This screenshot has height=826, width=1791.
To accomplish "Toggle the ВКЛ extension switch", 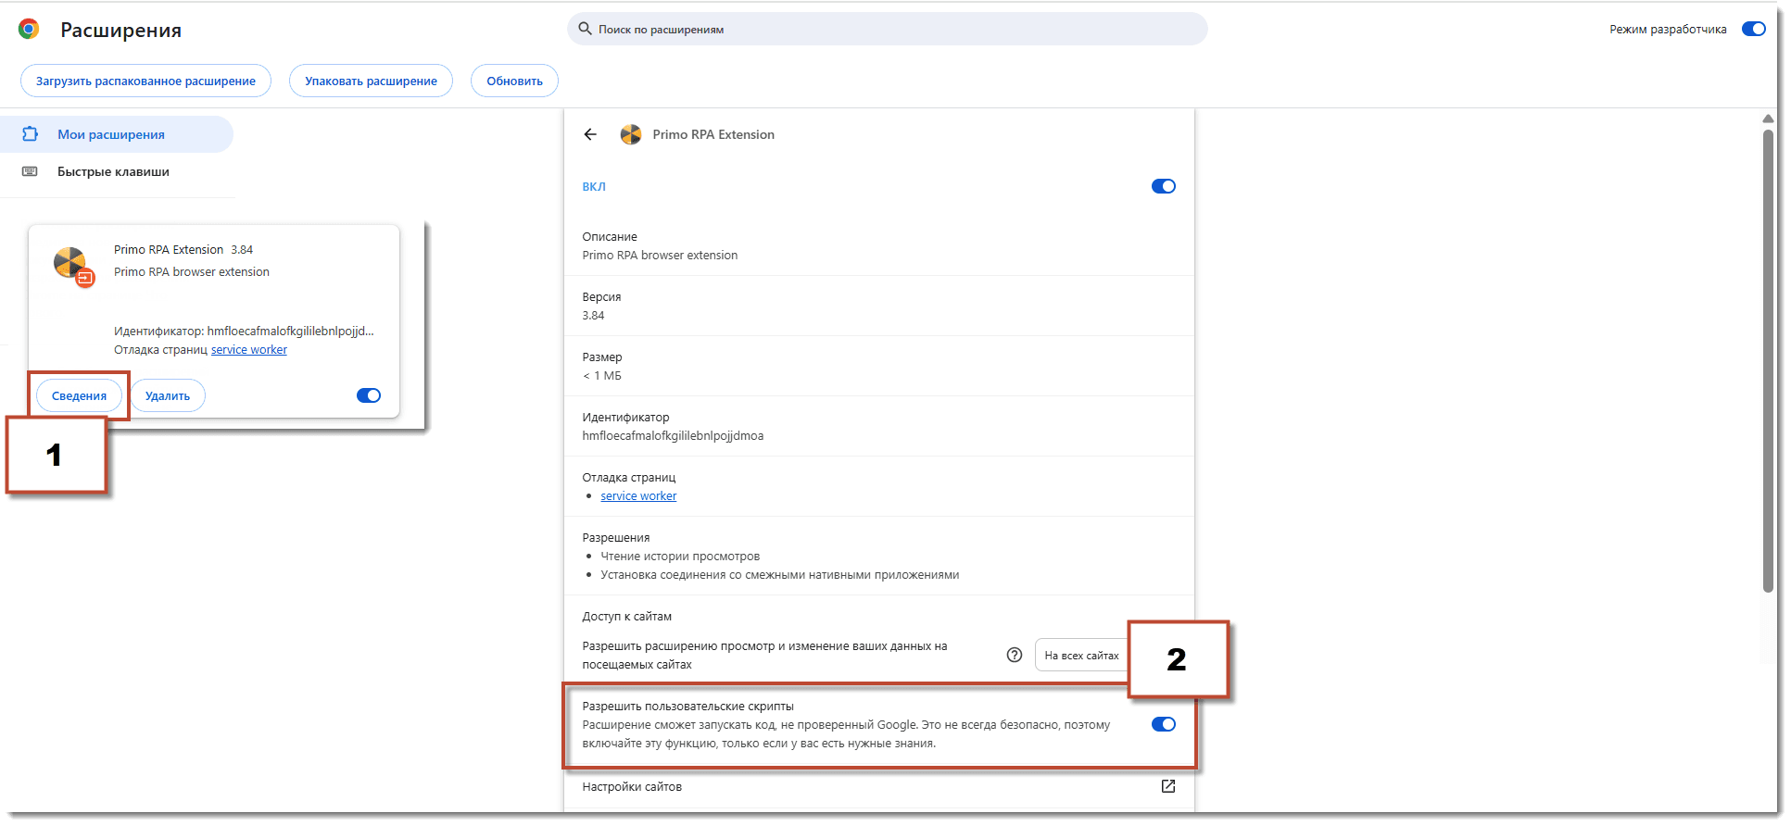I will click(1164, 186).
